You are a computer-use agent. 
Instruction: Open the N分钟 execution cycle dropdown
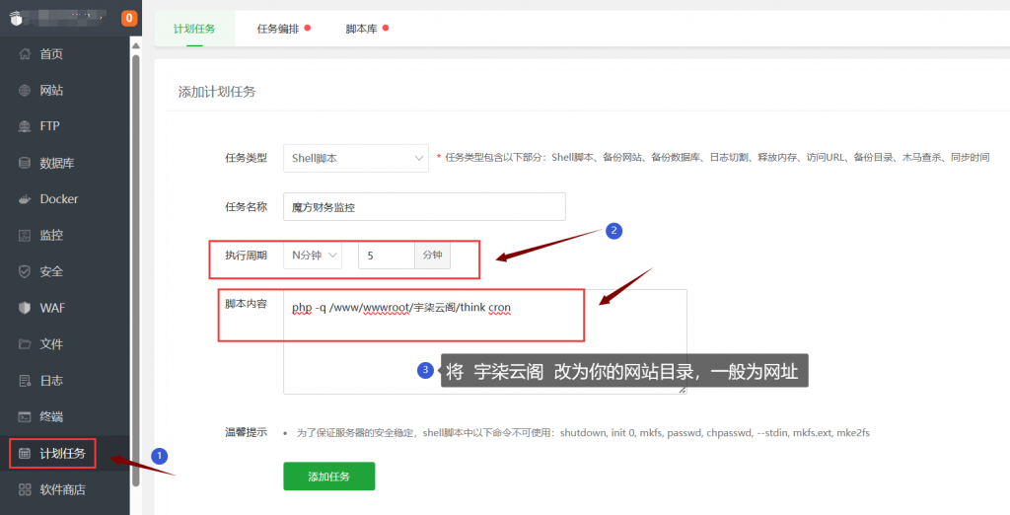coord(313,256)
